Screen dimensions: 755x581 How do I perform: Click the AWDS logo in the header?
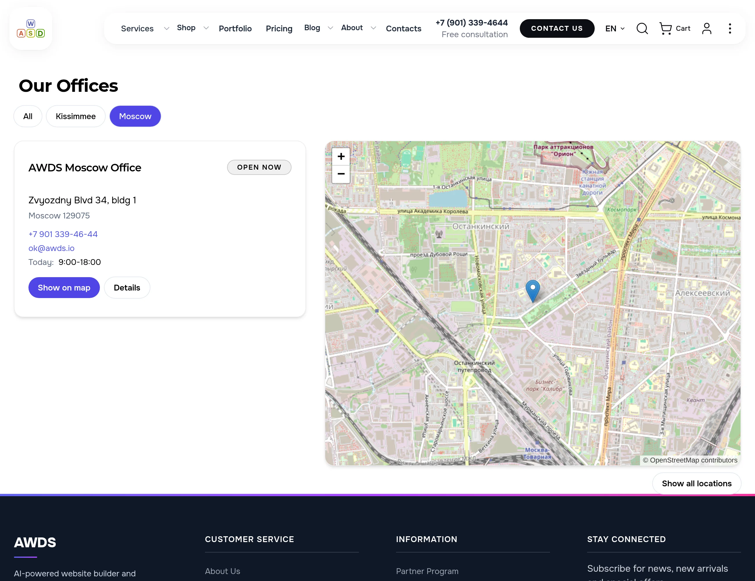[31, 29]
